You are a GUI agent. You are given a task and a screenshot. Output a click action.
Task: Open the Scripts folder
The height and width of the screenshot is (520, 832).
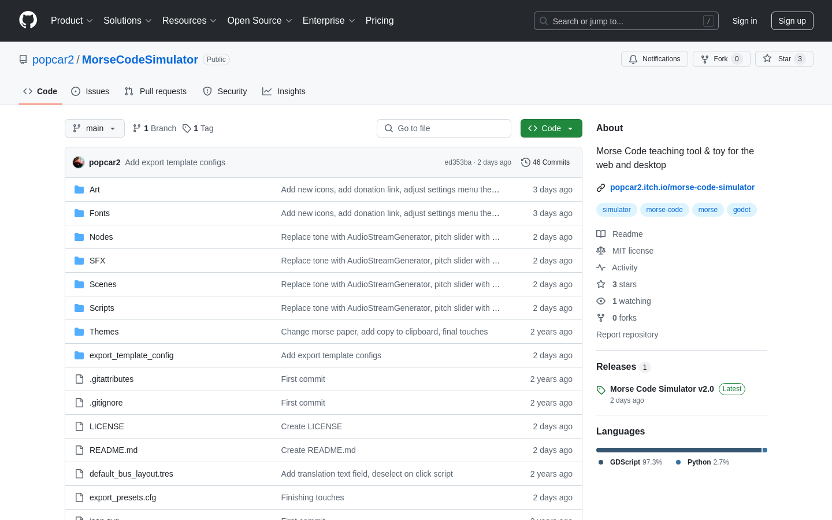click(102, 308)
